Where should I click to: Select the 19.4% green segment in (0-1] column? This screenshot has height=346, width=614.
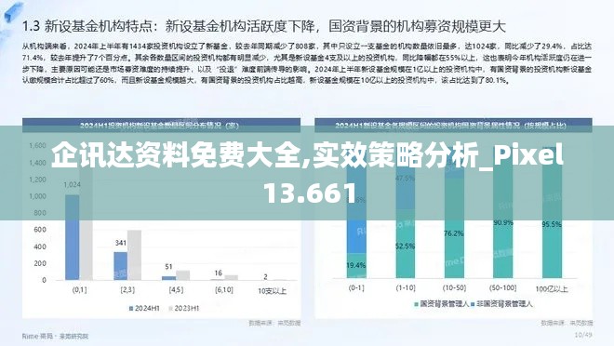coord(356,266)
